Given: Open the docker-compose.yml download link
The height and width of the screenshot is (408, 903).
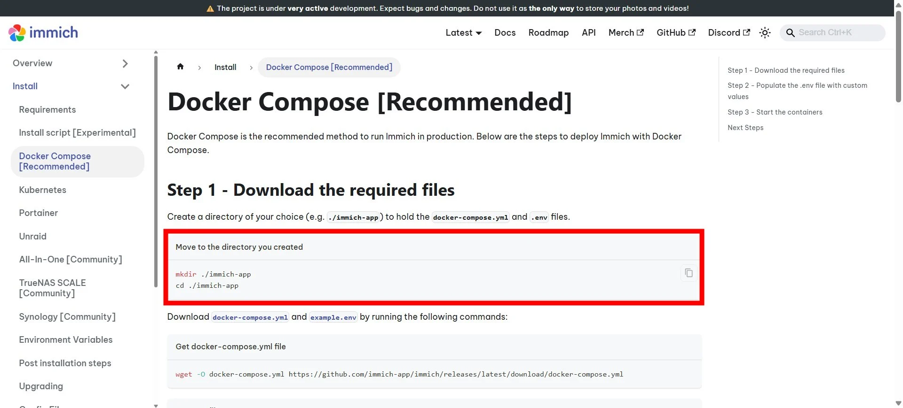Looking at the screenshot, I should pyautogui.click(x=250, y=317).
